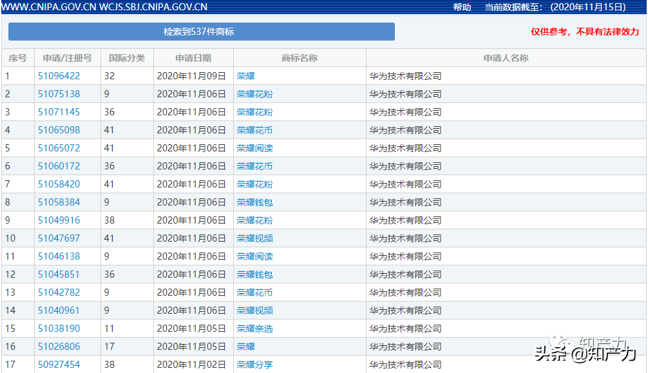
Task: Select date 2020年11月05日 in row 15
Action: coord(191,329)
